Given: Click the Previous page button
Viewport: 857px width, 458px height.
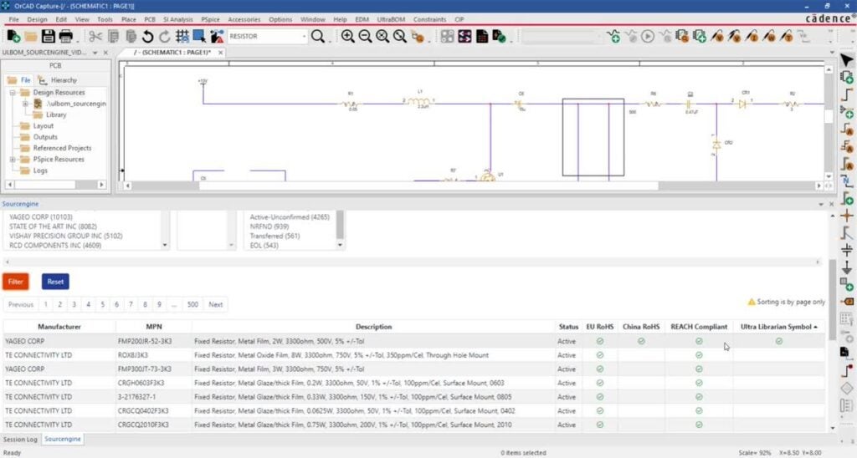Looking at the screenshot, I should (21, 304).
